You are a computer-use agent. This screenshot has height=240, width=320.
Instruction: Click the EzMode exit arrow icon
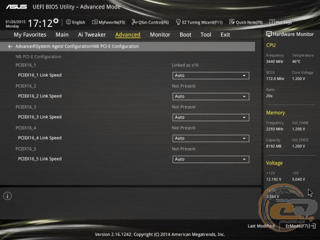[312, 226]
